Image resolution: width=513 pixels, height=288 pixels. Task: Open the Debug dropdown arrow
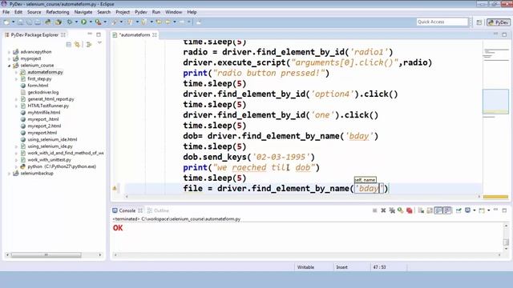click(77, 22)
